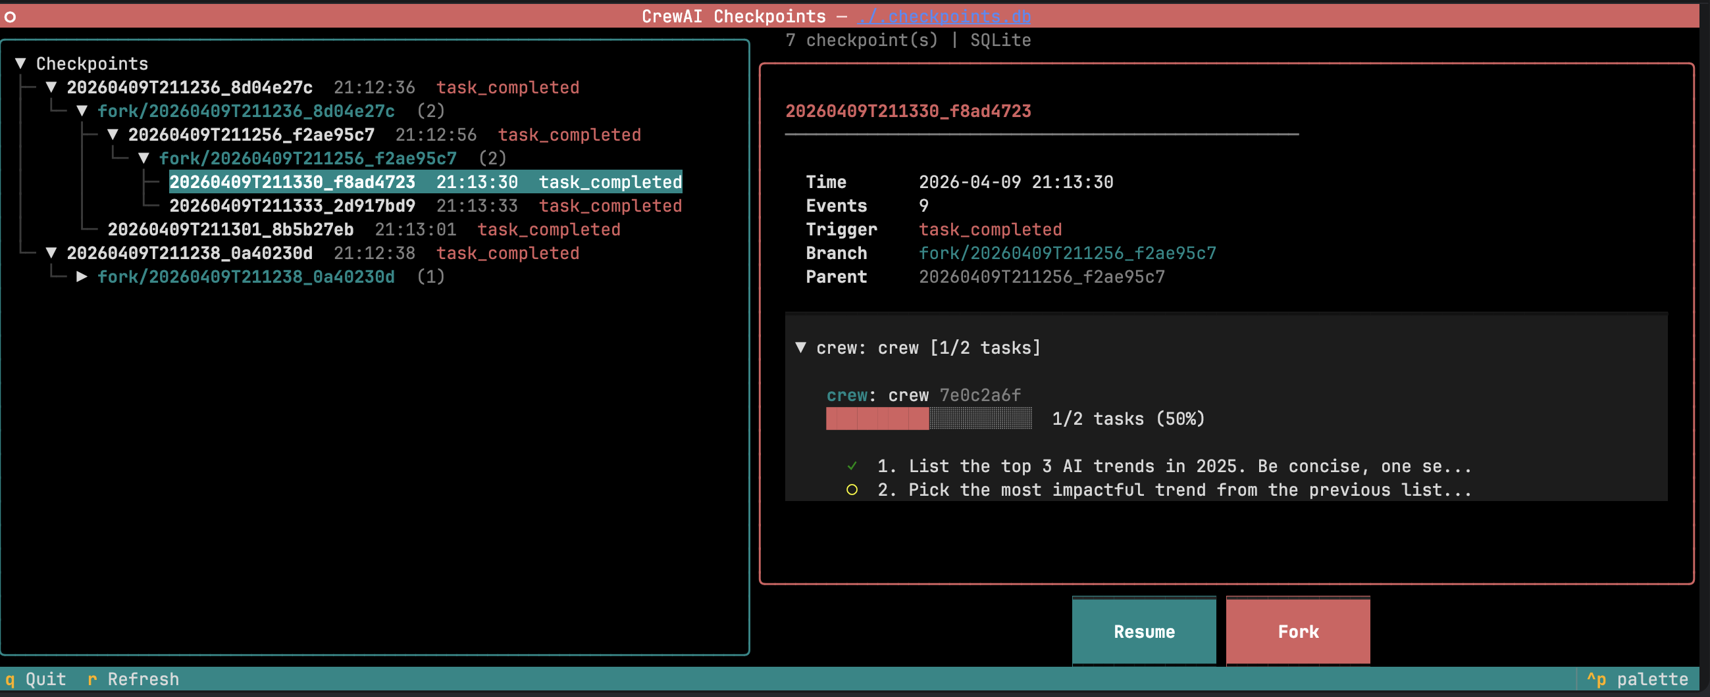Image resolution: width=1710 pixels, height=697 pixels.
Task: Click the Resume button
Action: point(1144,631)
